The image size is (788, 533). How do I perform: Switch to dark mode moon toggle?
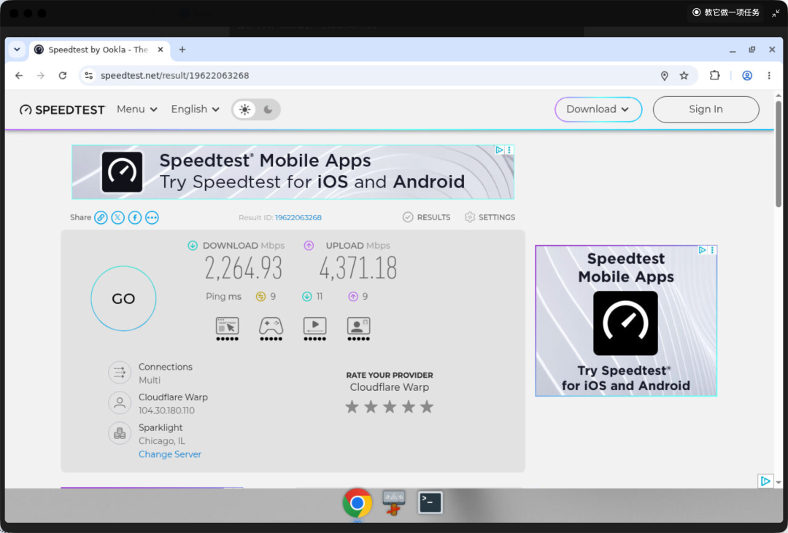(268, 109)
